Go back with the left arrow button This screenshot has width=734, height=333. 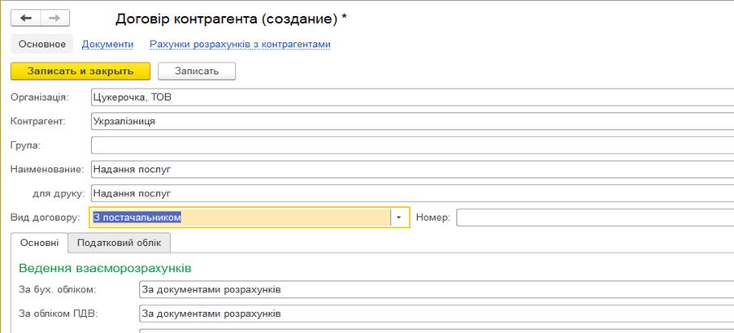coord(25,18)
